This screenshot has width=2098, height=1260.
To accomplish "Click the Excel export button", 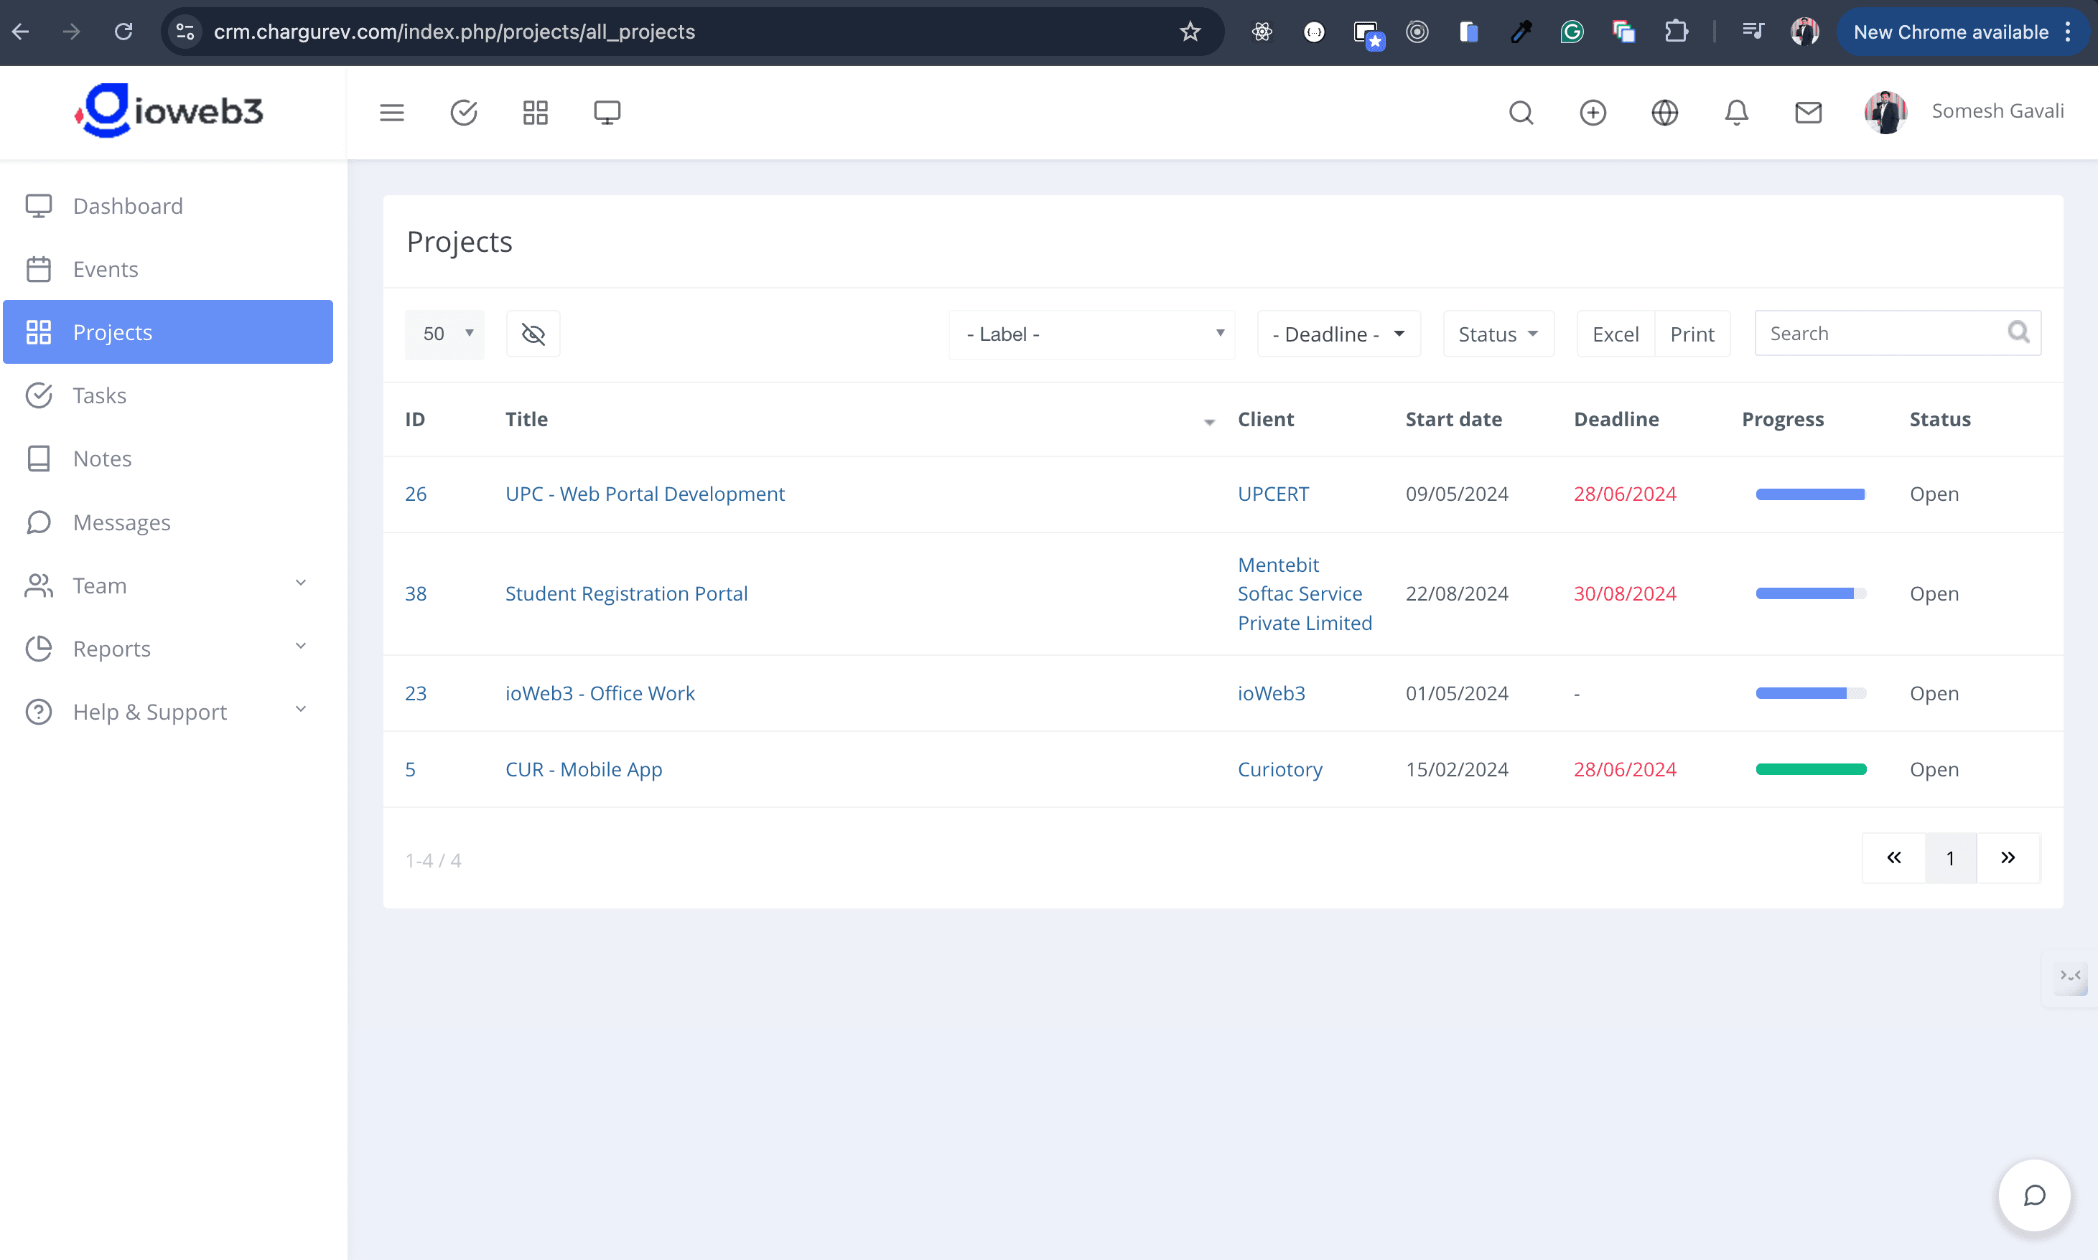I will point(1615,334).
